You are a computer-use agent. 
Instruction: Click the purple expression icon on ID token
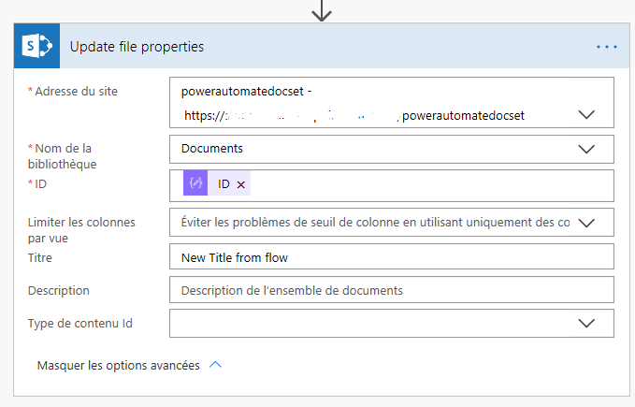[x=195, y=183]
